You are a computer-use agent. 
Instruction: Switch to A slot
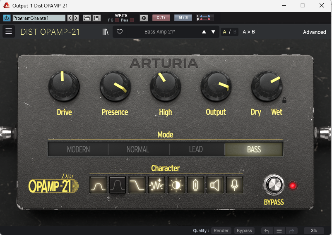click(224, 32)
